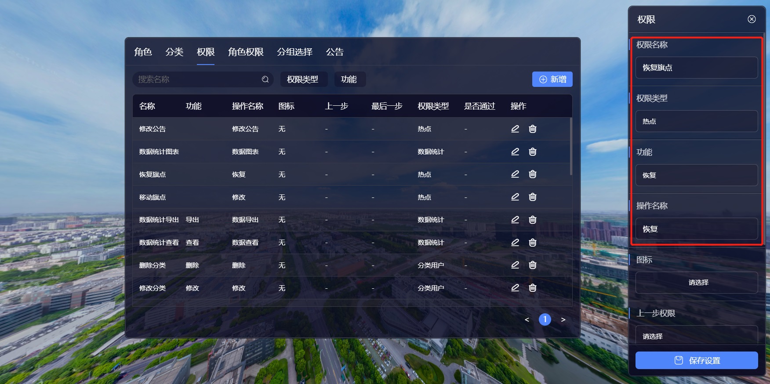The width and height of the screenshot is (770, 384).
Task: Click the 新增 button
Action: click(x=552, y=79)
